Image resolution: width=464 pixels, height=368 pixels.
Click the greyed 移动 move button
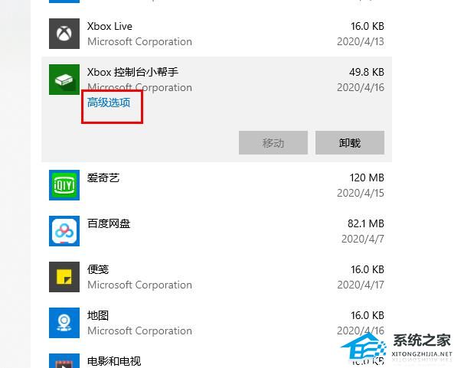tap(273, 143)
